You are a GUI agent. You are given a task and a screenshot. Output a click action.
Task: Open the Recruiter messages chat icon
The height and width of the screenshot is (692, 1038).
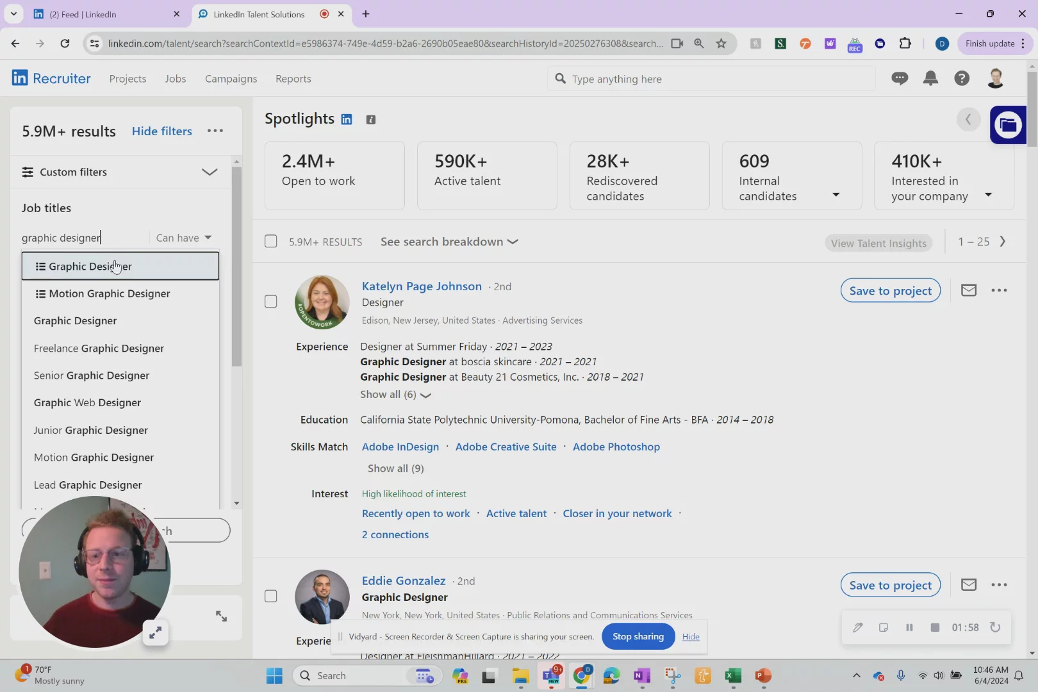[900, 78]
